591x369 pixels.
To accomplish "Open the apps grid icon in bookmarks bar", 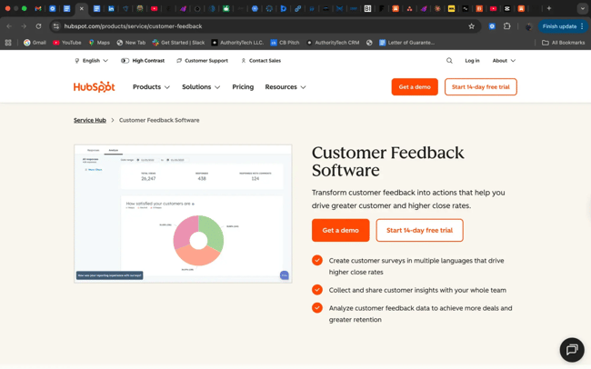I will 8,43.
